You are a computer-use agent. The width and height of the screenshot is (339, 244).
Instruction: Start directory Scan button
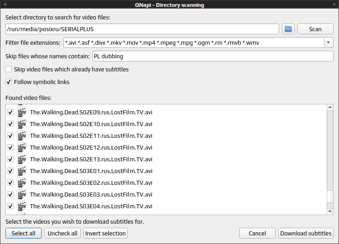315,29
